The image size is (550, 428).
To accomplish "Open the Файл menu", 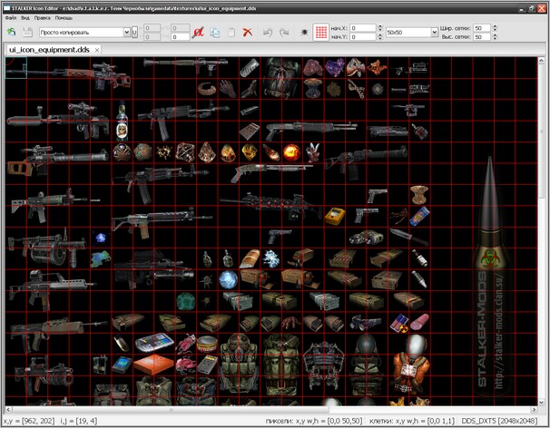I will click(11, 18).
